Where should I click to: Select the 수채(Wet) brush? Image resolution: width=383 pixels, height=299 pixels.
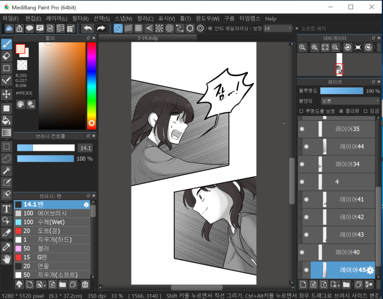point(52,222)
